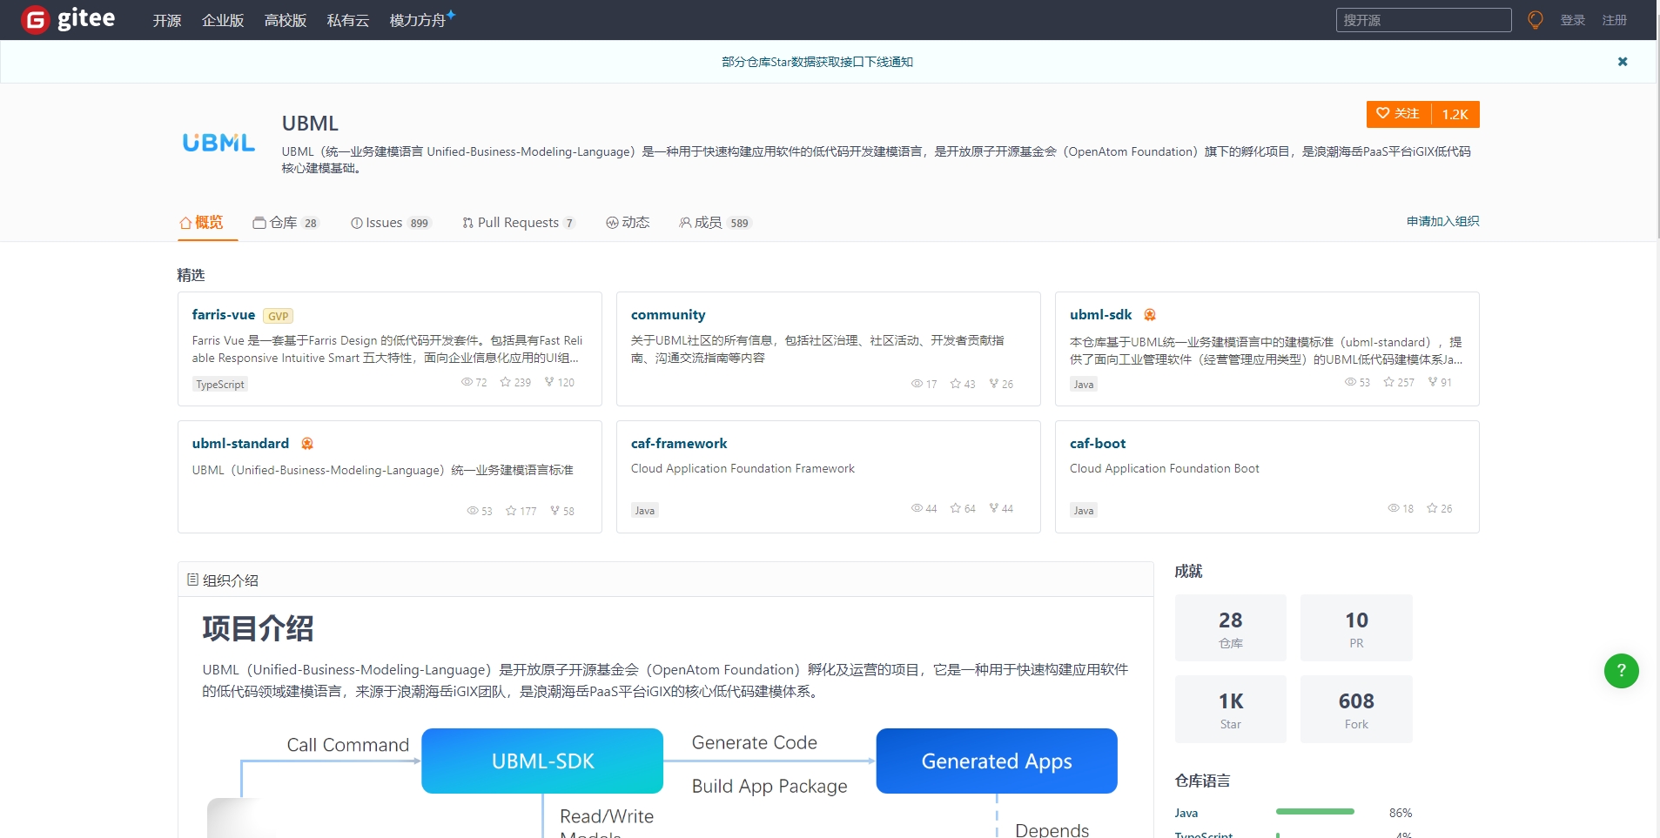Click recommended badge icon next to ubml-sdk
The width and height of the screenshot is (1660, 838).
coord(1150,315)
